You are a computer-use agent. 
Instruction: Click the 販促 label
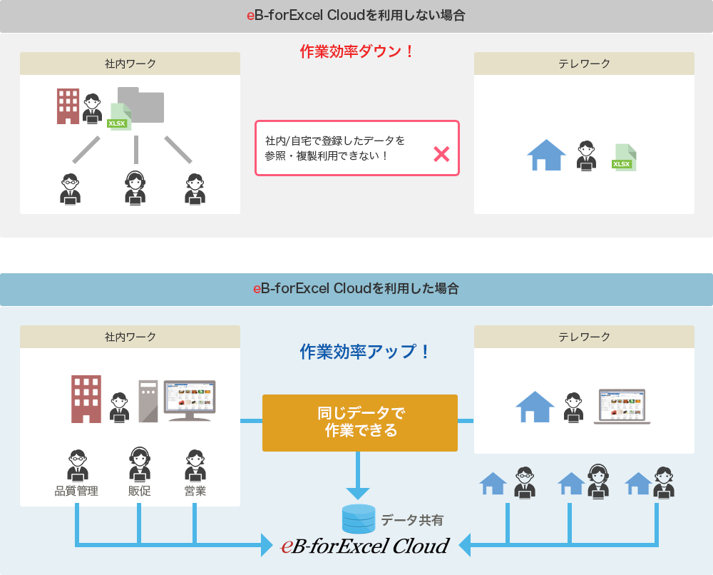click(139, 491)
